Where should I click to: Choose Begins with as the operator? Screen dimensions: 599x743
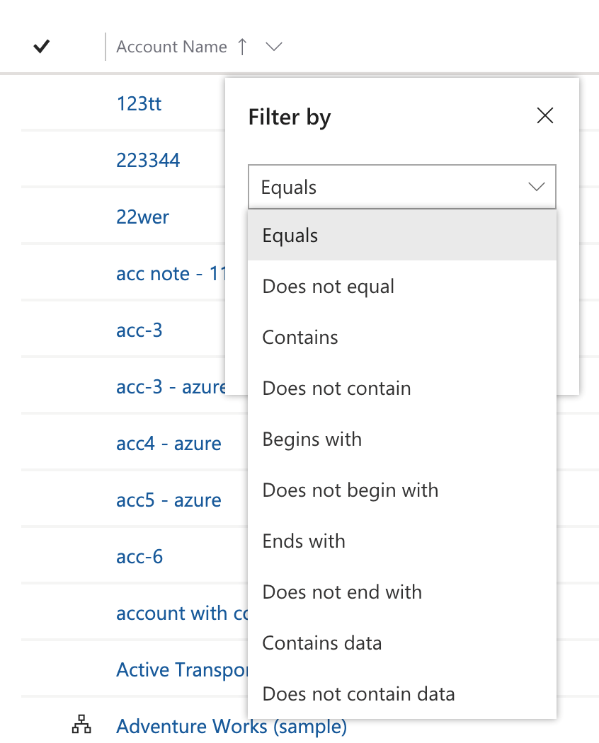click(x=312, y=439)
